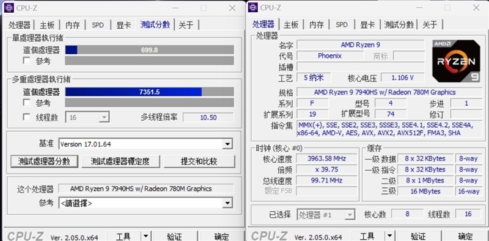Screen dimensions: 489x241
Task: Click the 核心电压 1.106 V value
Action: pyautogui.click(x=403, y=77)
